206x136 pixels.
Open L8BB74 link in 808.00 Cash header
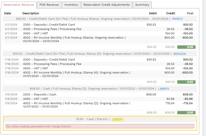tap(164, 89)
